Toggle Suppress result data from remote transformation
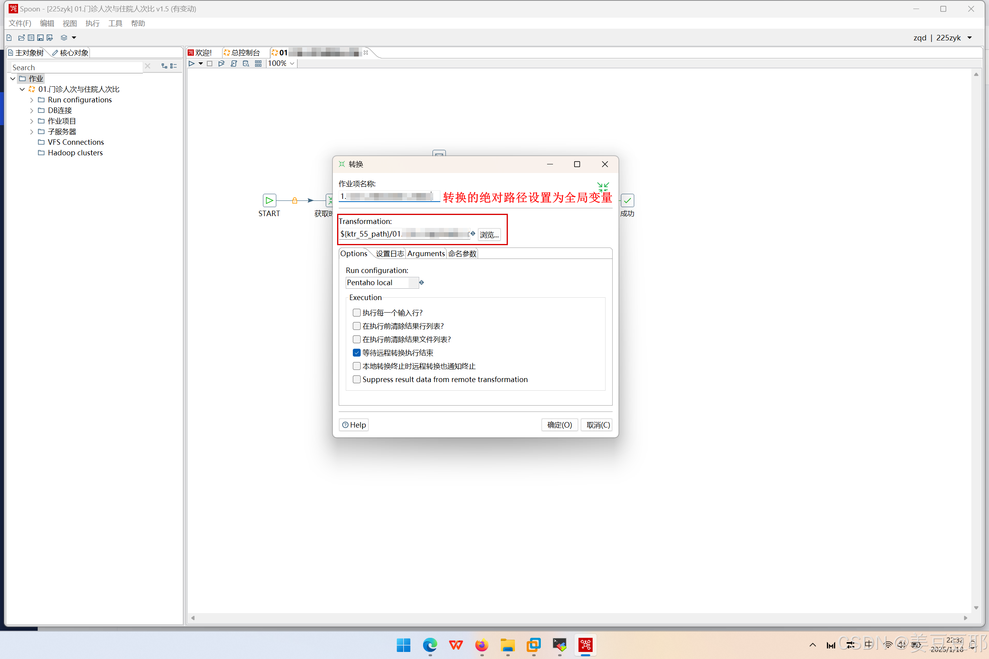The width and height of the screenshot is (989, 659). [x=357, y=380]
